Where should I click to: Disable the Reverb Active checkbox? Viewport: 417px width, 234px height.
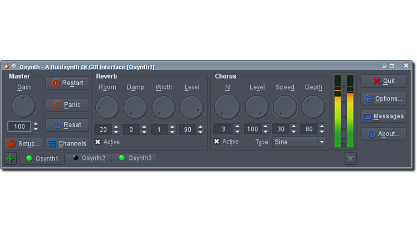coord(98,142)
